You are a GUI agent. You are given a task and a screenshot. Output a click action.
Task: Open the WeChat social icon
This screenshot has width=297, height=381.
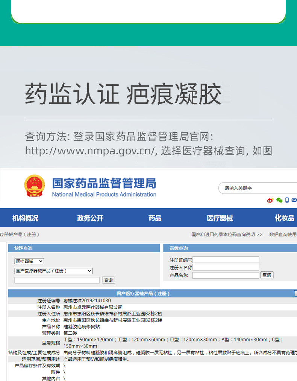click(279, 200)
